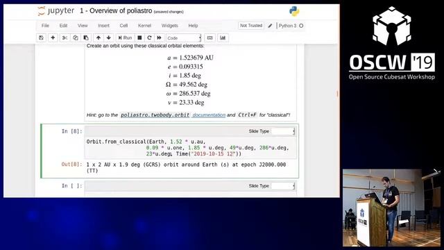
Task: Open the documentation hyperlink in the hint
Action: click(x=209, y=115)
